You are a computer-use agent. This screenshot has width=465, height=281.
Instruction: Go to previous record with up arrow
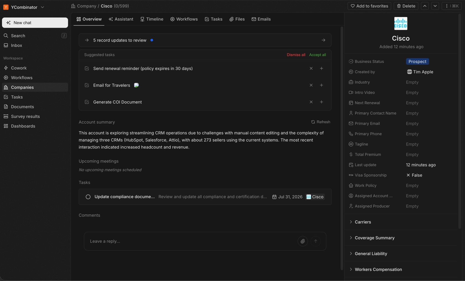[x=425, y=6]
